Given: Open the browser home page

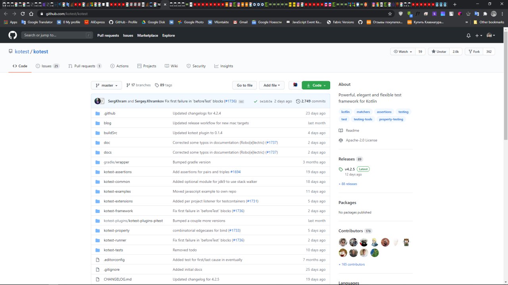Looking at the screenshot, I should tap(31, 13).
